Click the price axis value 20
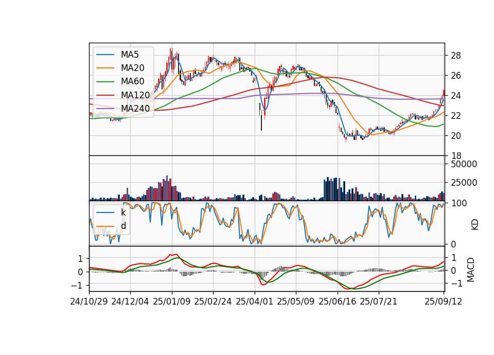Screen dimensions: 494x355 click(456, 136)
